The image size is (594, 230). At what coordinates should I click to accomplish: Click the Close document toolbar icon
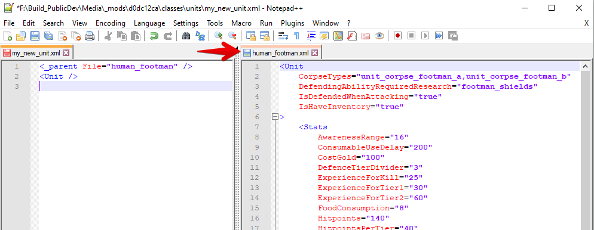(x=62, y=36)
